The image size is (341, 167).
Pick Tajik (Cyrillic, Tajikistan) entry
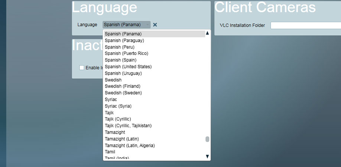[x=128, y=126]
